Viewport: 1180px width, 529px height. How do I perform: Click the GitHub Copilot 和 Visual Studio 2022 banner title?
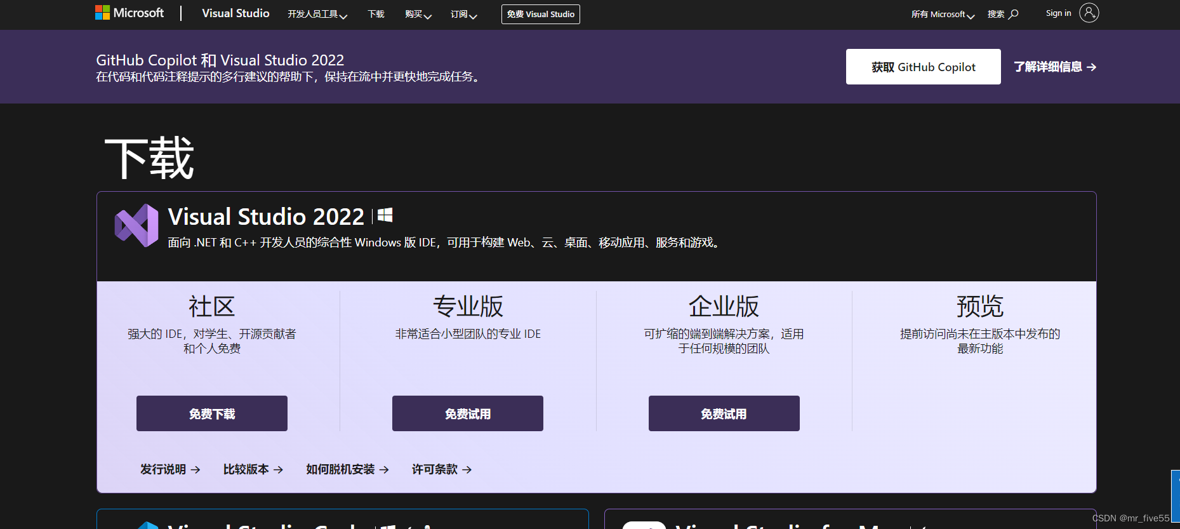(x=220, y=60)
